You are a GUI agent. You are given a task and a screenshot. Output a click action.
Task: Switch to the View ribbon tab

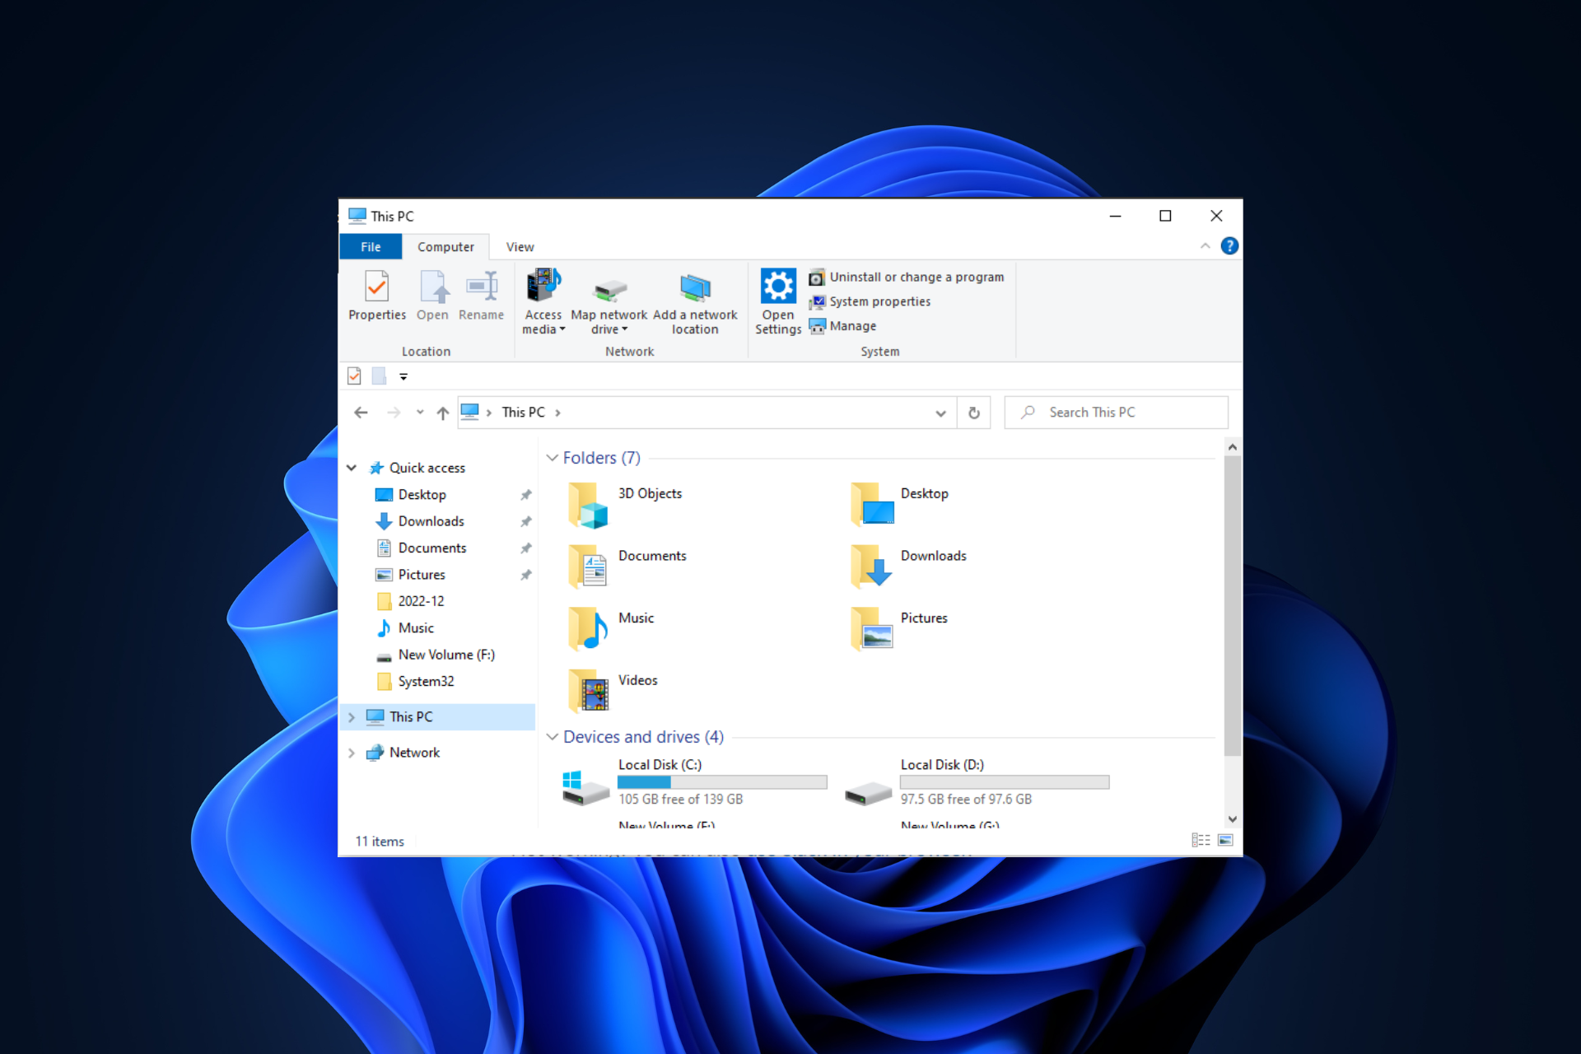[520, 247]
